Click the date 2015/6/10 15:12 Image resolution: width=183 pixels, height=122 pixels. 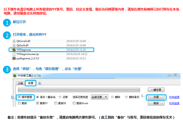coord(76,58)
